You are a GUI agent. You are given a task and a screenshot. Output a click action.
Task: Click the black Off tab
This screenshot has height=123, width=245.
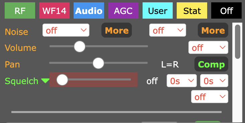pos(226,11)
